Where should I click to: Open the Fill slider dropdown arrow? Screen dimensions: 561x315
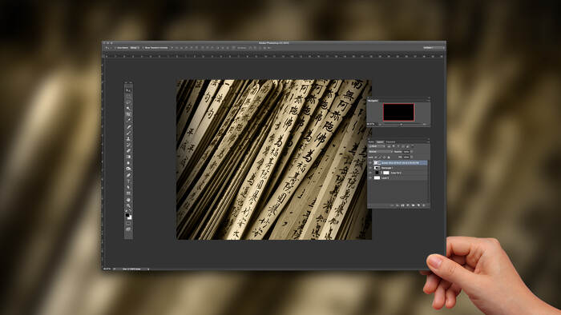(x=411, y=157)
